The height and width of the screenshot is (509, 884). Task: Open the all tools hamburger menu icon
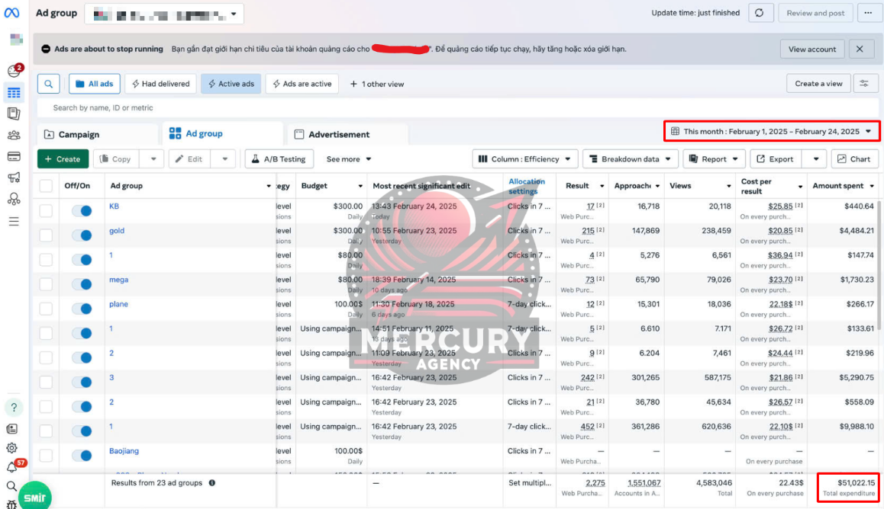coord(14,222)
